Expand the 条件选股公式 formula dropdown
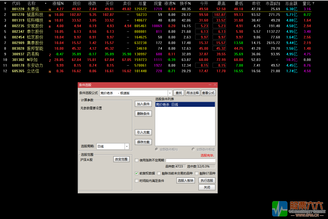The image size is (328, 219). coord(170,93)
